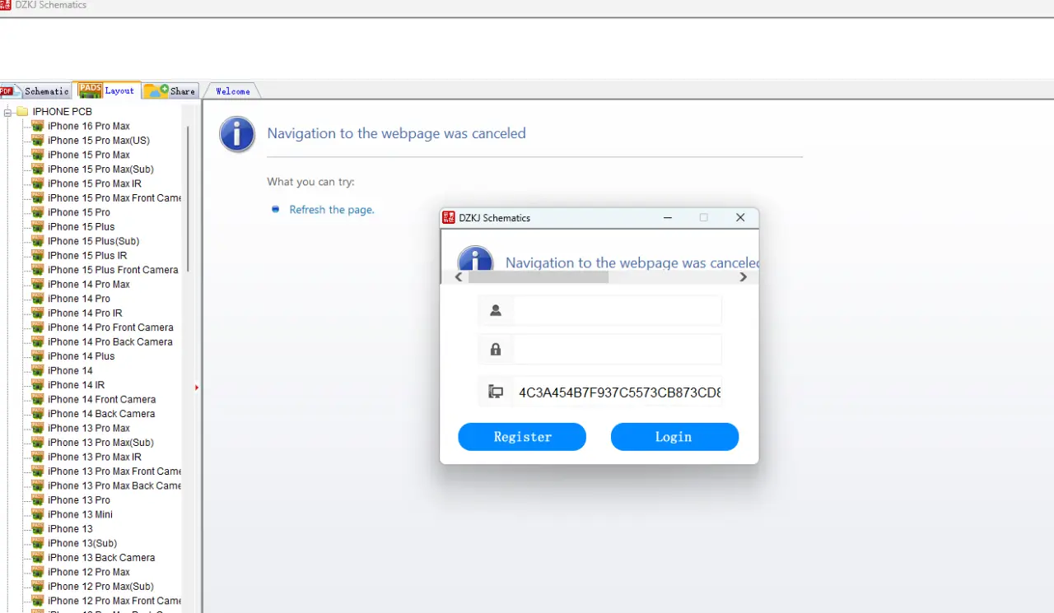
Task: Open the Schematic tab
Action: click(35, 91)
